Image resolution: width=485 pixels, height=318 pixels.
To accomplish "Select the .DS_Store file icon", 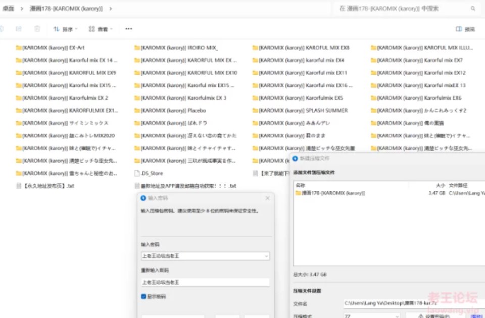I will [137, 173].
